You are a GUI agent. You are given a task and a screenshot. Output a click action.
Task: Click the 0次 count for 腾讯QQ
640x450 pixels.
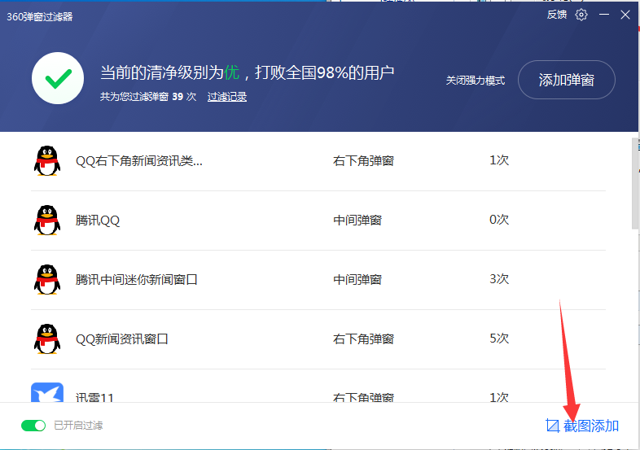pyautogui.click(x=499, y=220)
